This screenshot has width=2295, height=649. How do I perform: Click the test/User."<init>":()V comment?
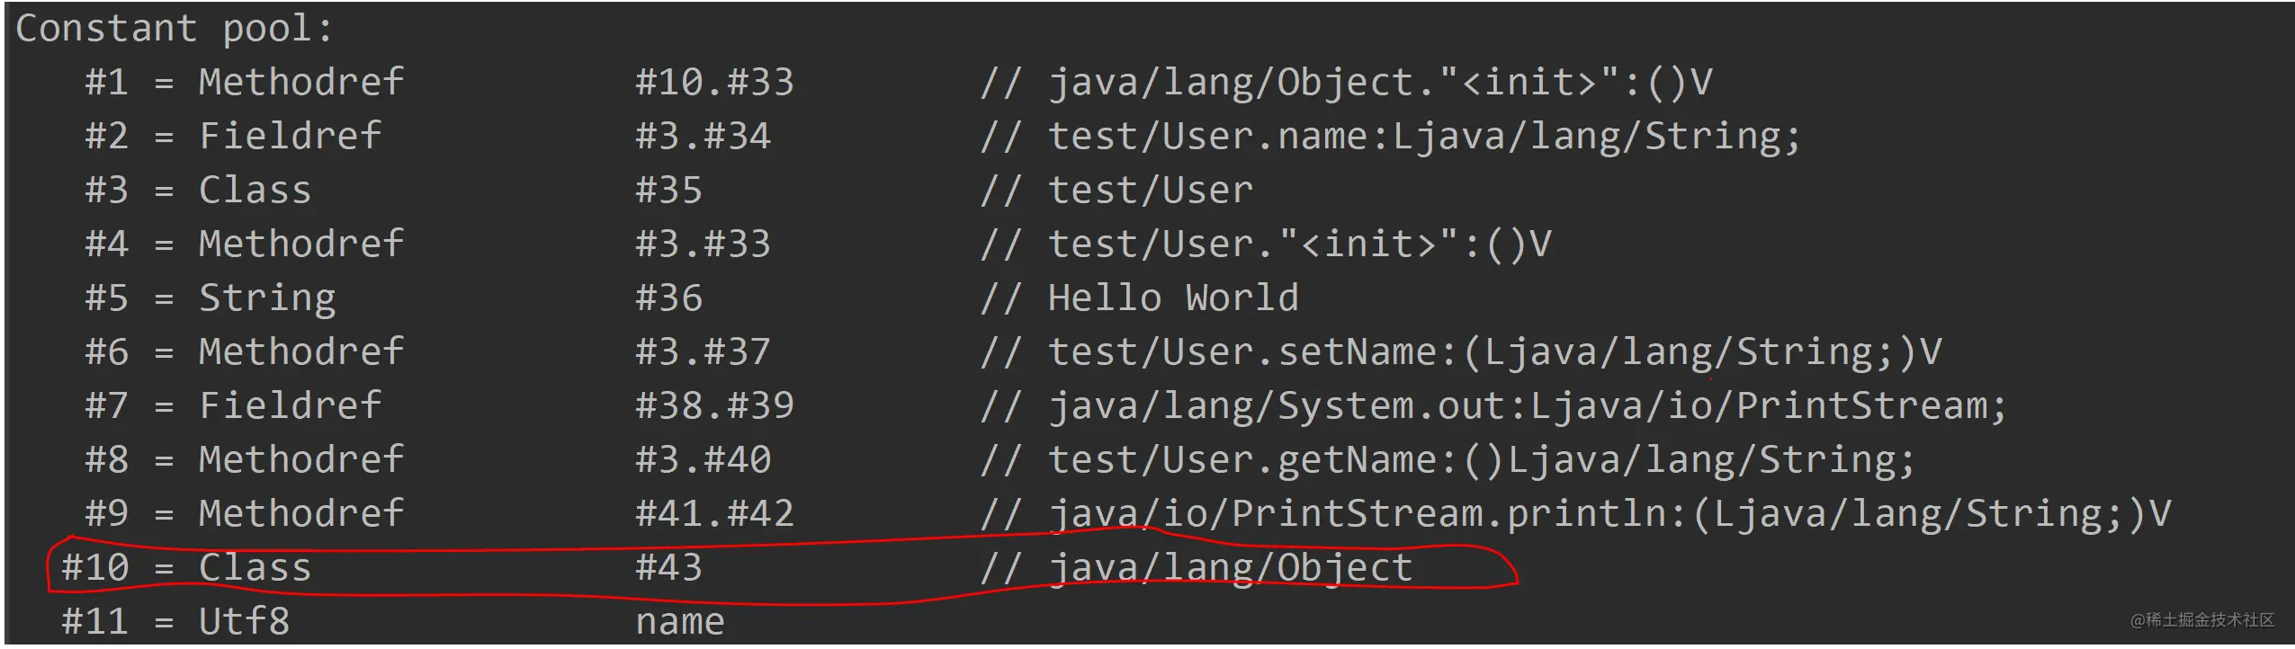coord(1266,244)
